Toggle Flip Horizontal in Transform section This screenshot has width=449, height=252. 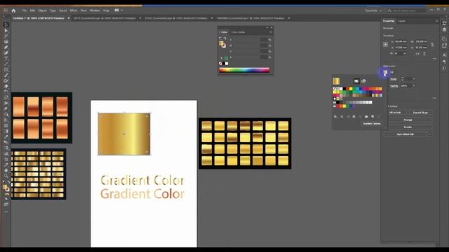[x=418, y=53]
